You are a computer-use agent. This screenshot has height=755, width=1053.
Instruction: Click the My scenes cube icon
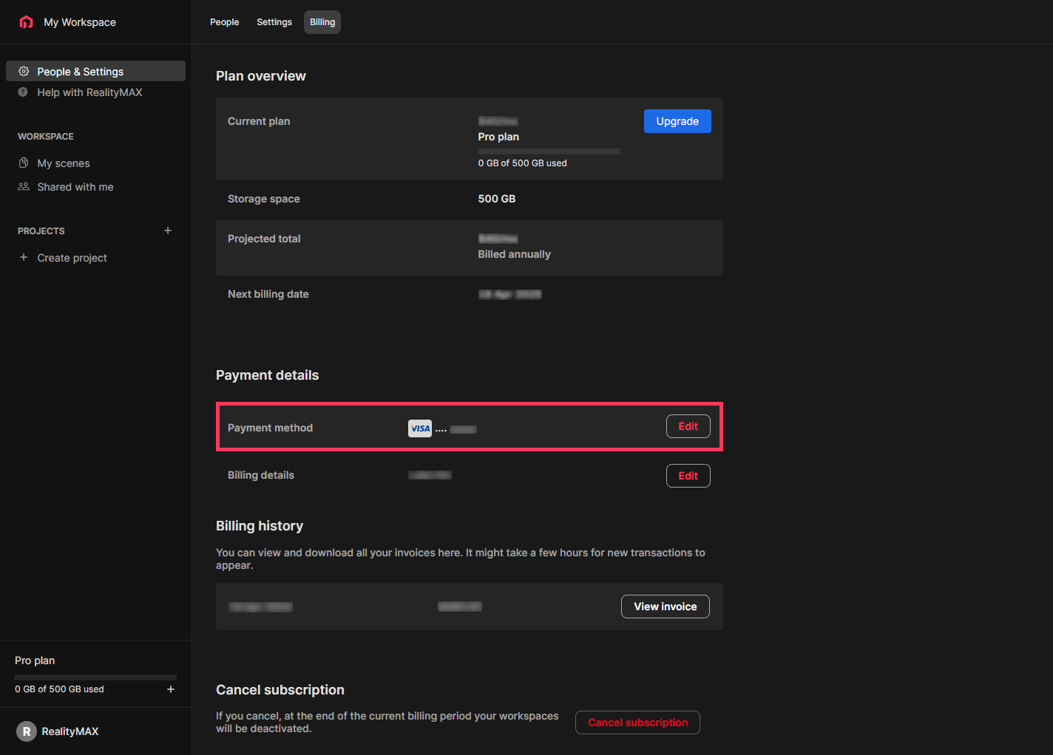24,163
